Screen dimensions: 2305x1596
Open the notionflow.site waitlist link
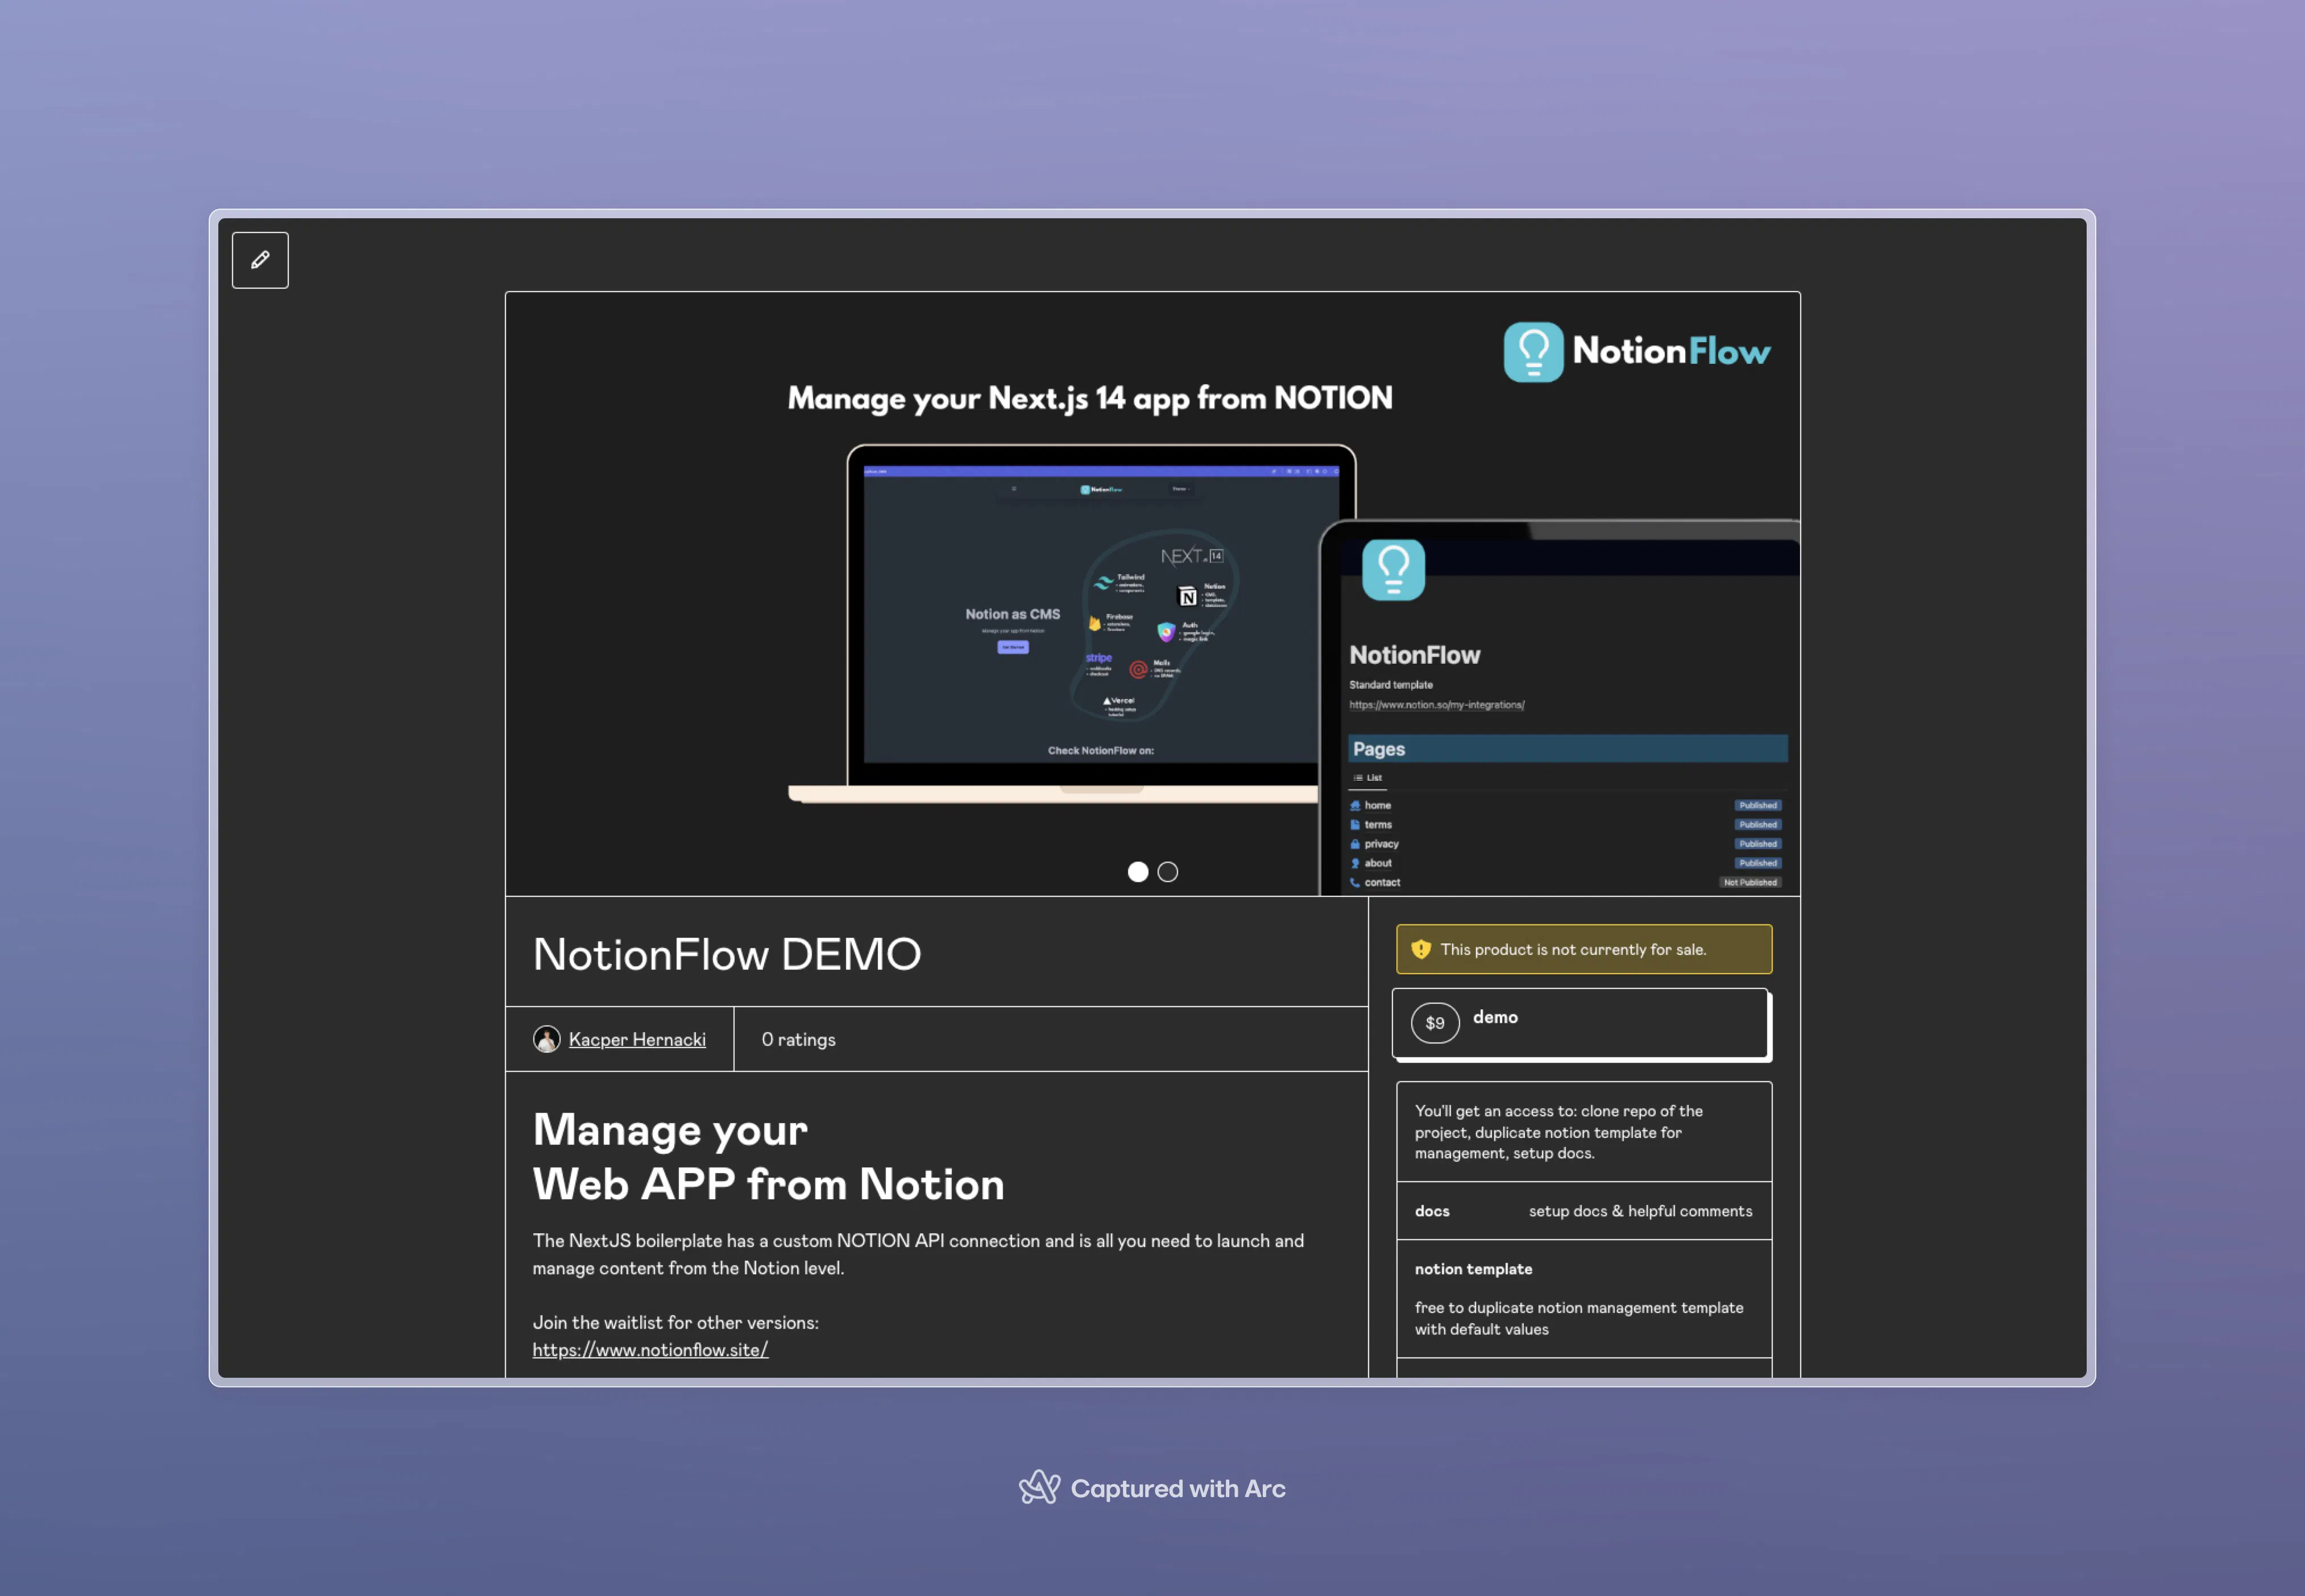point(650,1350)
